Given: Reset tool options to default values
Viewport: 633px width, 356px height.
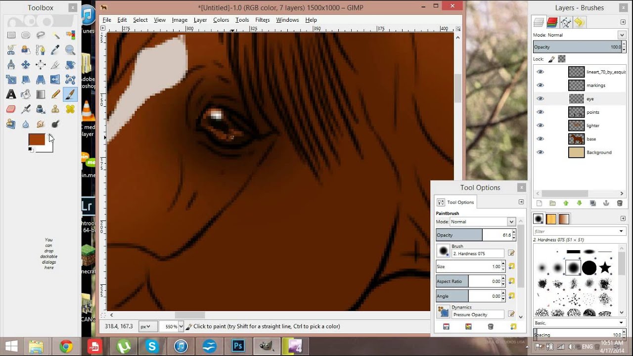Looking at the screenshot, I should pyautogui.click(x=513, y=326).
